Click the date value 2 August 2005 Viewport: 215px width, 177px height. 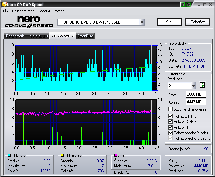194,60
